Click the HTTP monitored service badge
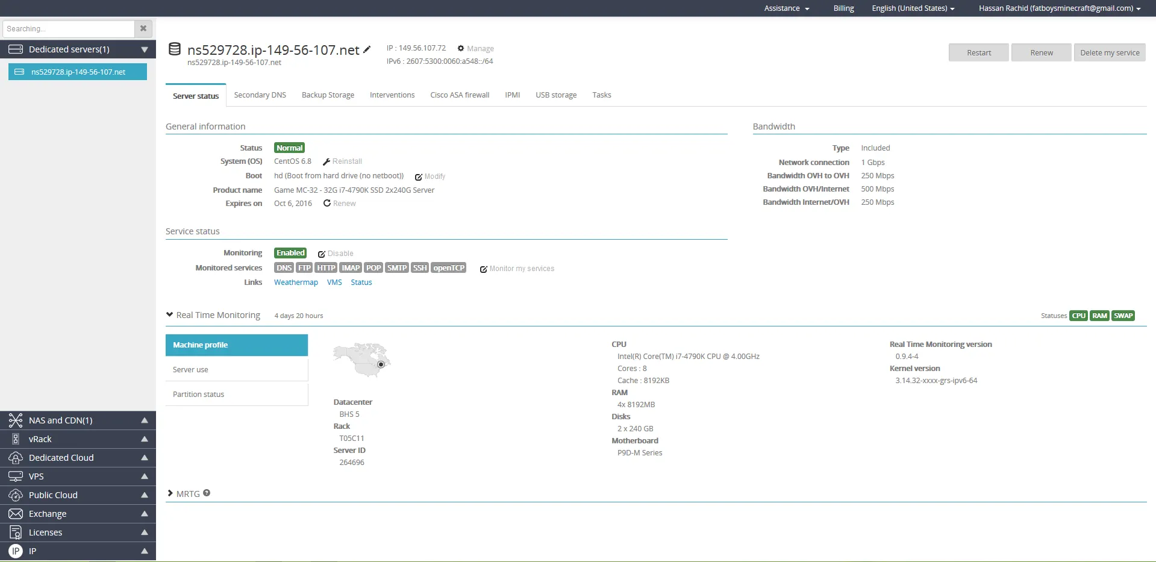The image size is (1156, 562). (x=326, y=268)
